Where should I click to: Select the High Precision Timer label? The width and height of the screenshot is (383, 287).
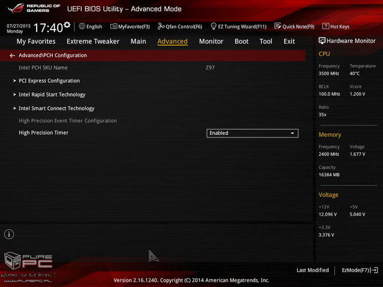(x=43, y=132)
